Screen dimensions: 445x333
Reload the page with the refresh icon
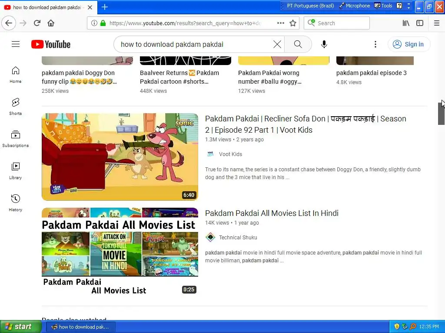[x=37, y=23]
